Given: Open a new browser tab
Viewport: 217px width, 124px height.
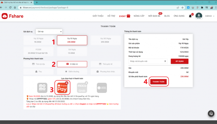Looking at the screenshot, I should [x=37, y=3].
